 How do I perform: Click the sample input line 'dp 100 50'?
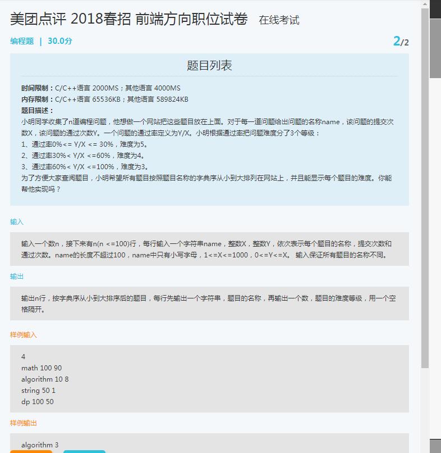point(38,402)
